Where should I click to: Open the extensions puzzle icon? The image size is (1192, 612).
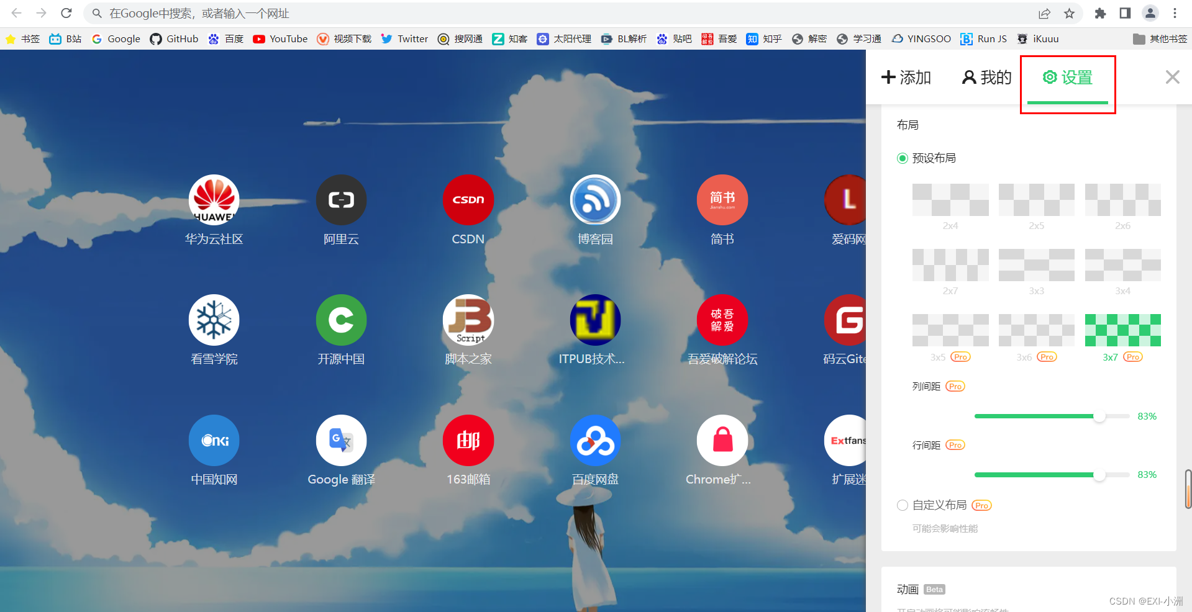pyautogui.click(x=1100, y=13)
